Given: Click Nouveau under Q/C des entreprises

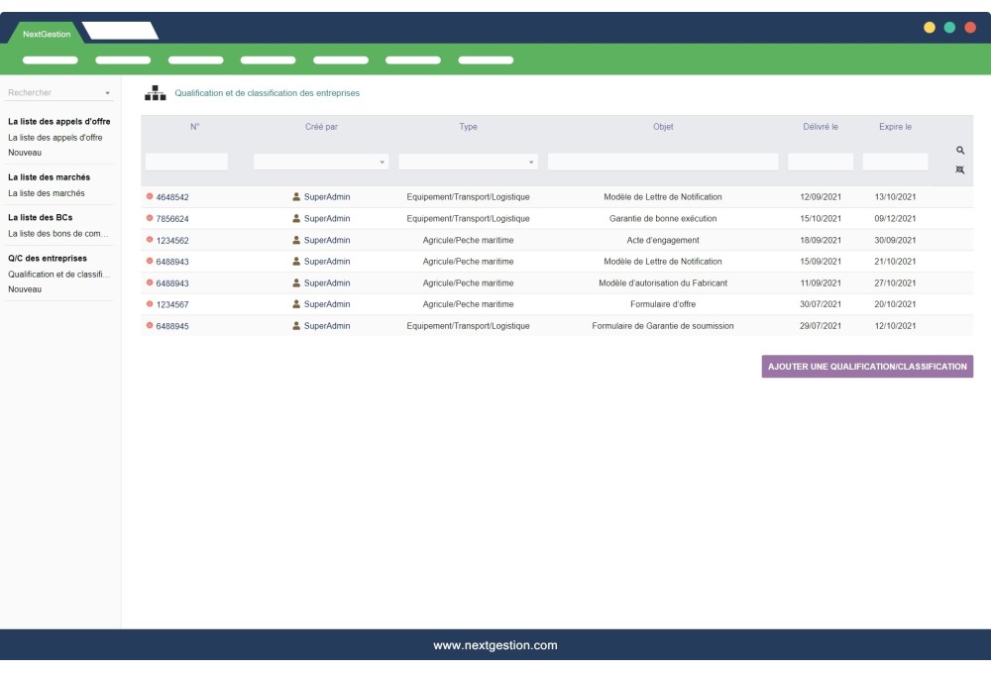Looking at the screenshot, I should pos(25,289).
